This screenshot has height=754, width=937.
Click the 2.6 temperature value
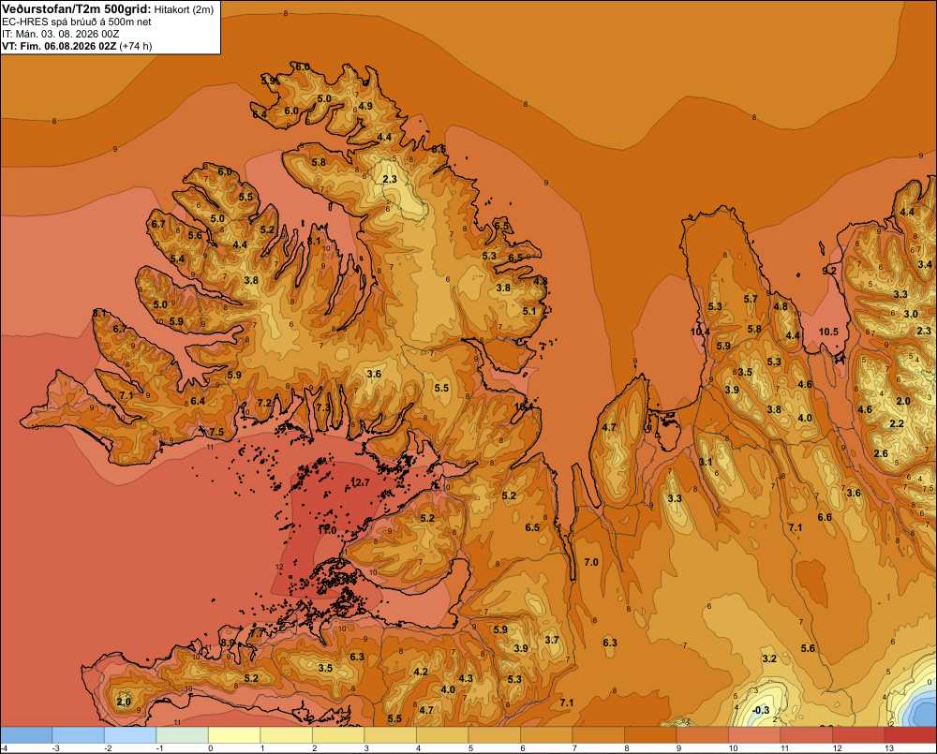[881, 453]
